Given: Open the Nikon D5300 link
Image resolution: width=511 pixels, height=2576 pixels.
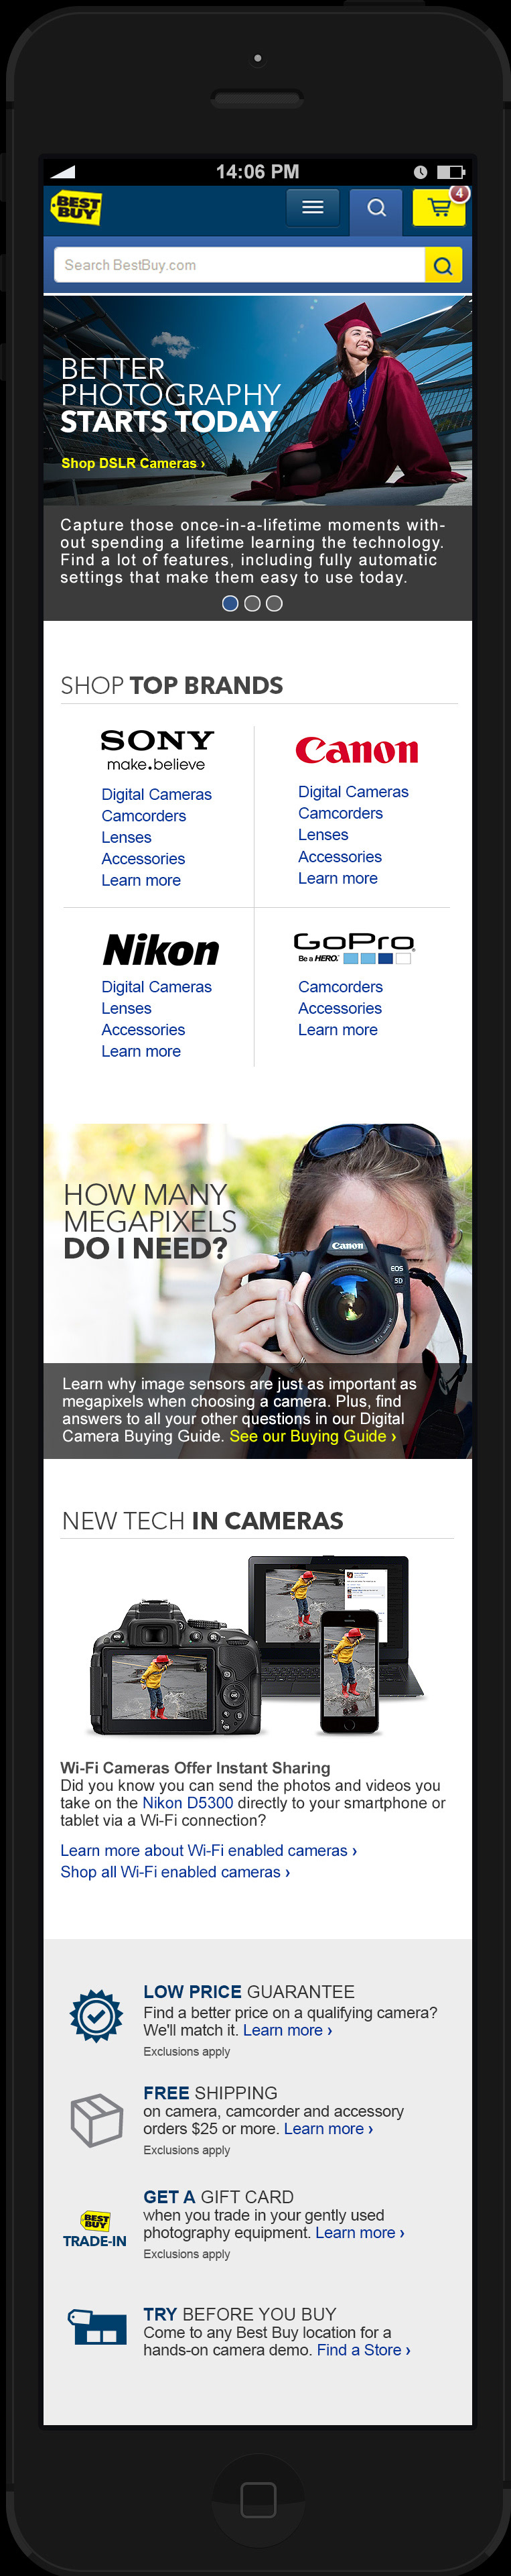Looking at the screenshot, I should coord(188,1803).
